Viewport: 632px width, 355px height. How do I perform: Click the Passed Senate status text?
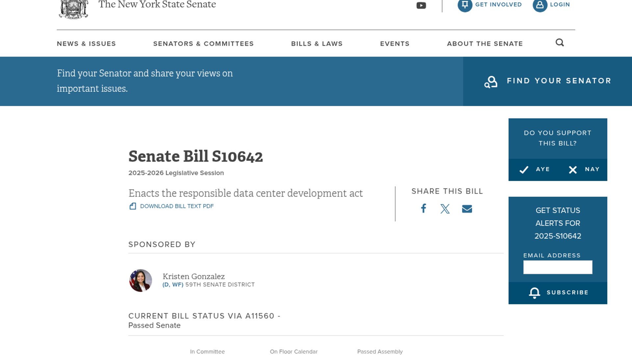coord(154,325)
